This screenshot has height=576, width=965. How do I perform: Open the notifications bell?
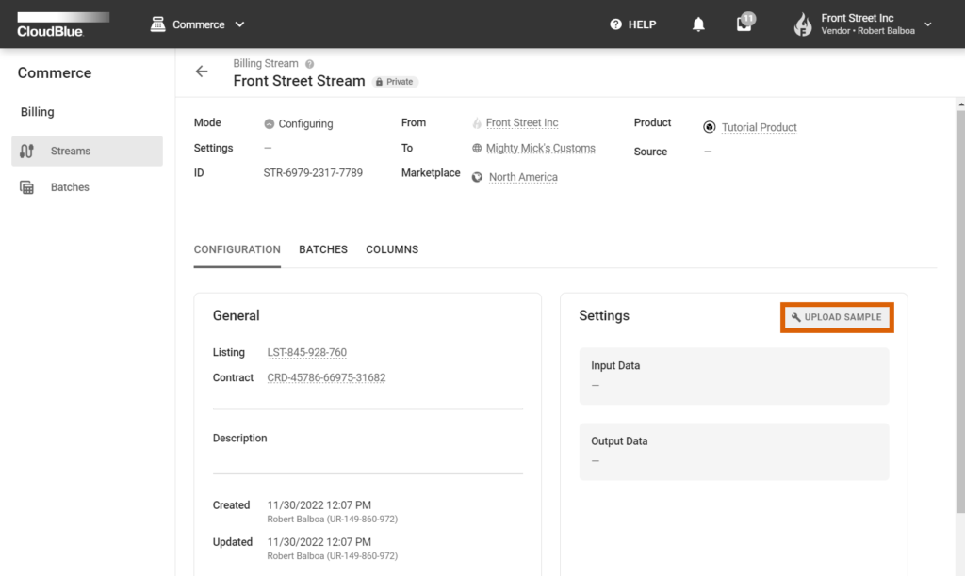click(698, 24)
